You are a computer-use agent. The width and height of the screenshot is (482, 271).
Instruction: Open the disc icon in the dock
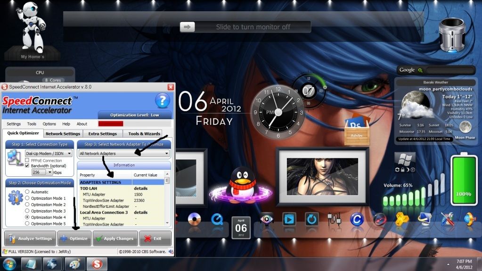tap(194, 219)
